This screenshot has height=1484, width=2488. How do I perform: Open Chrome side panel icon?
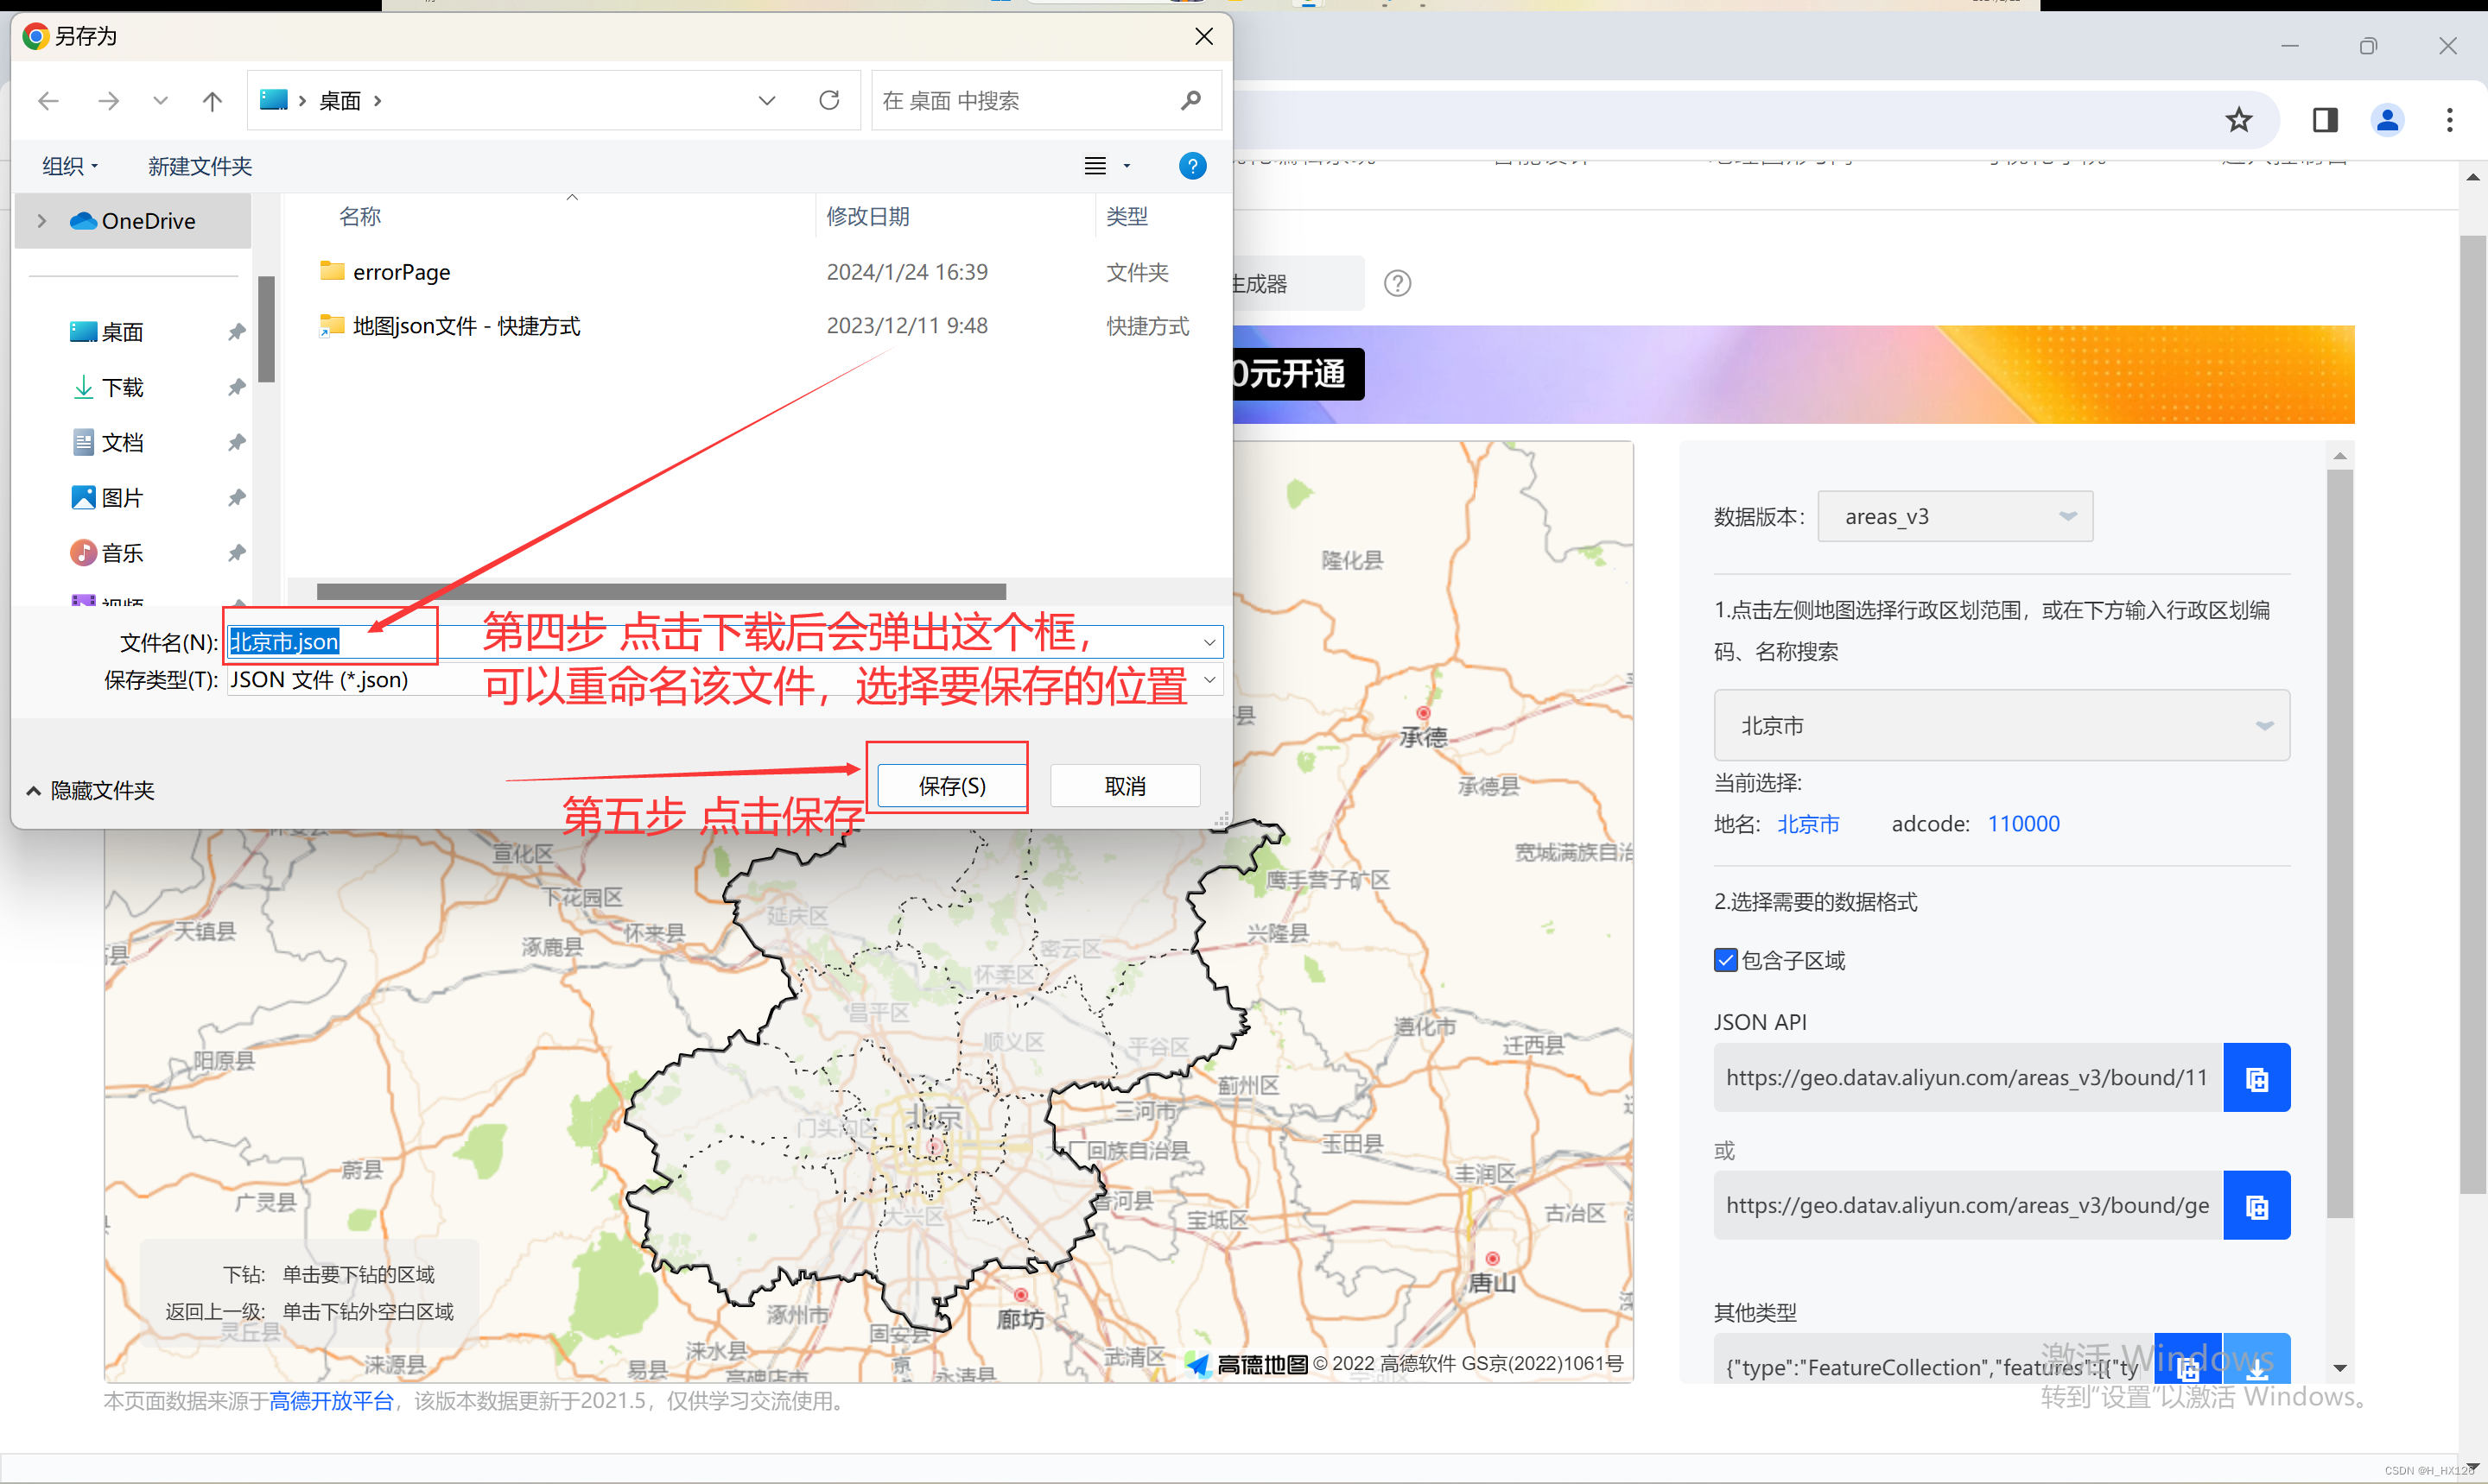coord(2325,121)
